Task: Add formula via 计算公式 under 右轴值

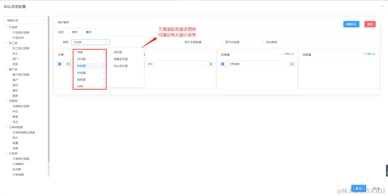Action: point(369,54)
